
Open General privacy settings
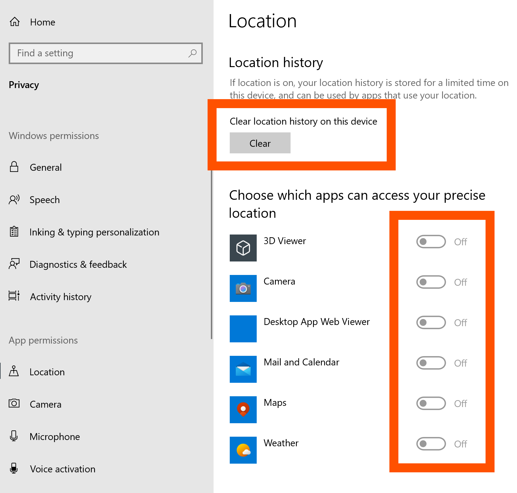(46, 167)
